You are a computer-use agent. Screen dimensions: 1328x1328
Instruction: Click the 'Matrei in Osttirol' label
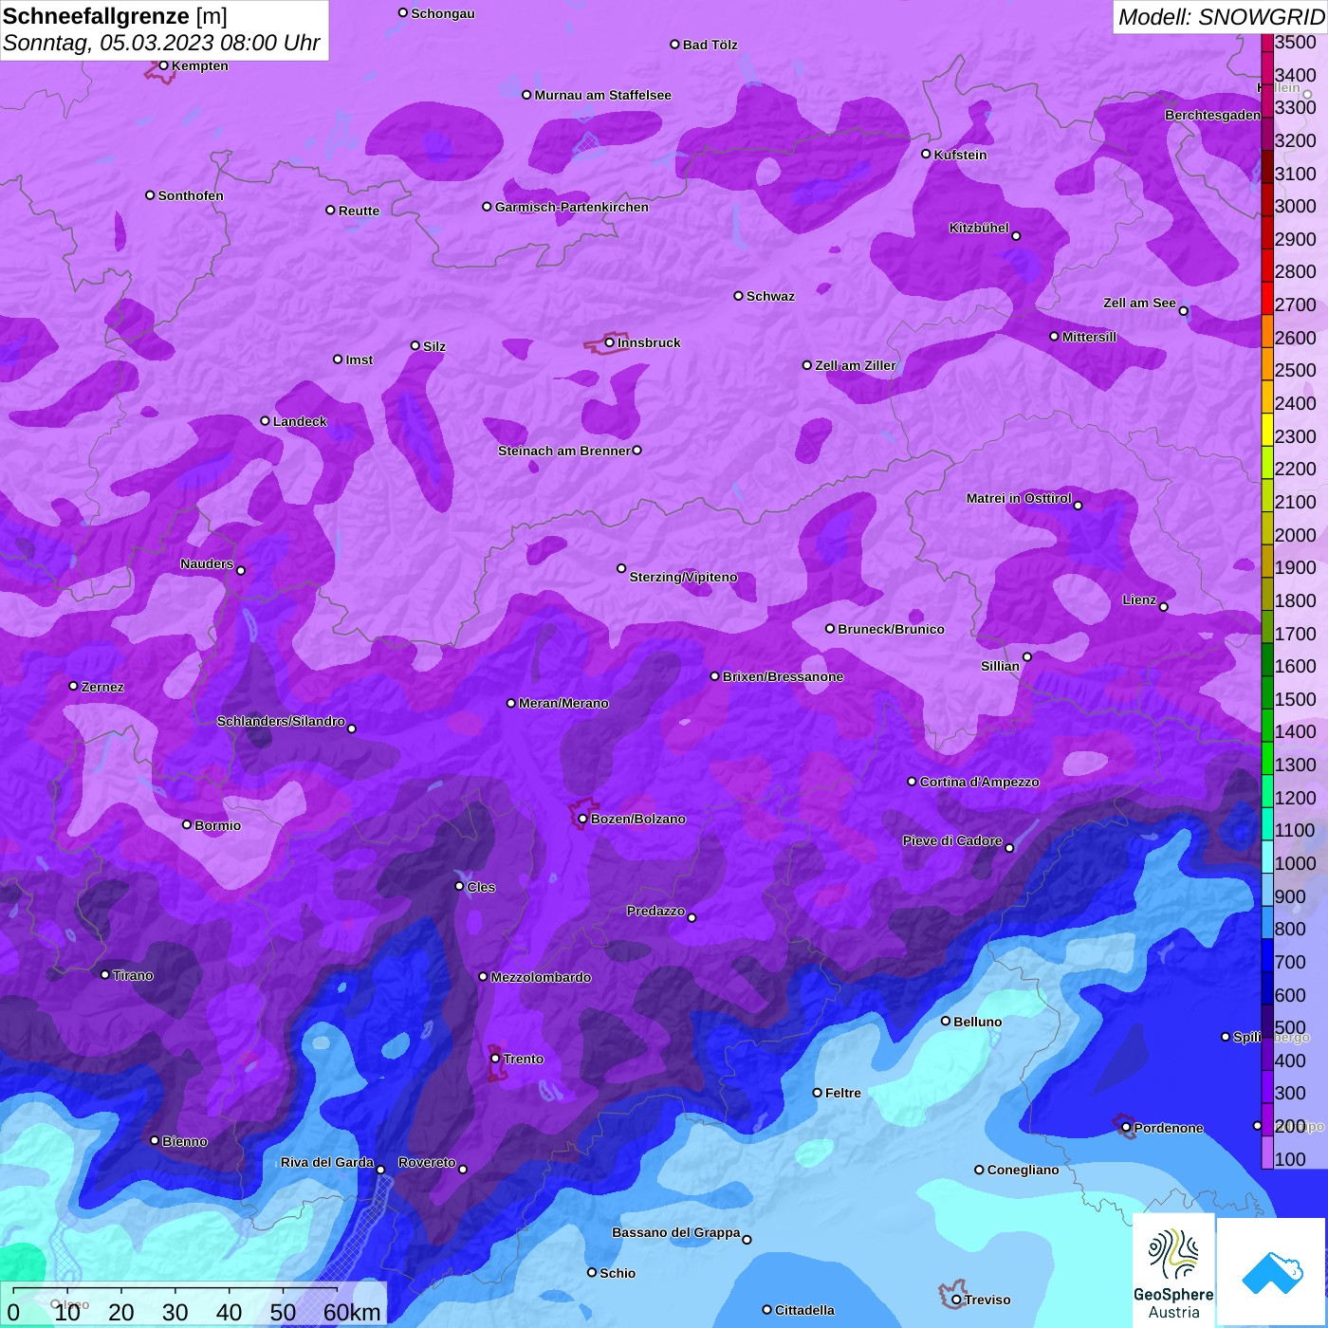[x=1018, y=498]
